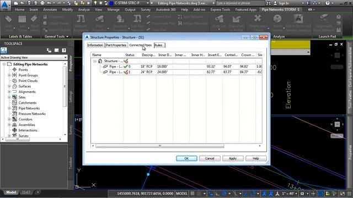
Task: Click the binoculars search icon
Action: pyautogui.click(x=269, y=3)
